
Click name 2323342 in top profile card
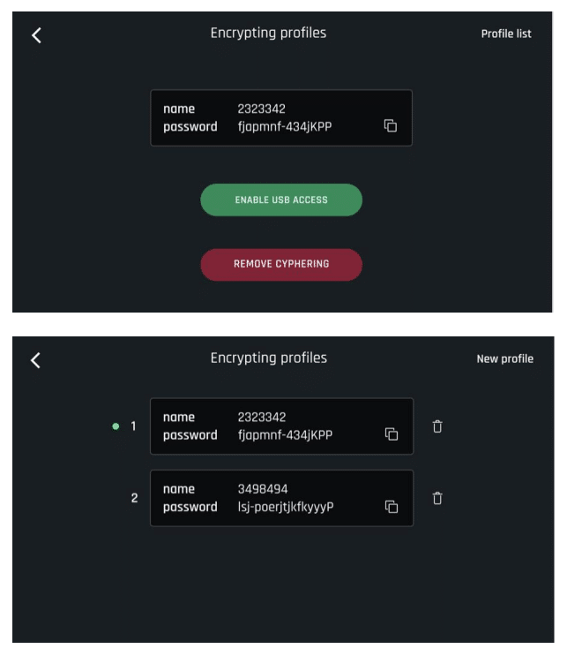pyautogui.click(x=261, y=109)
